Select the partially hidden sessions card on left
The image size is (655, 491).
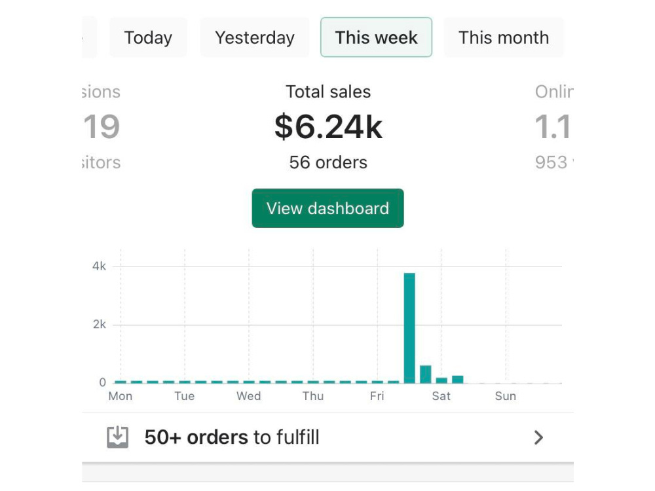tap(101, 126)
